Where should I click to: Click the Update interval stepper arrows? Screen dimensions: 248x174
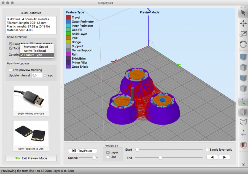pyautogui.click(x=45, y=75)
